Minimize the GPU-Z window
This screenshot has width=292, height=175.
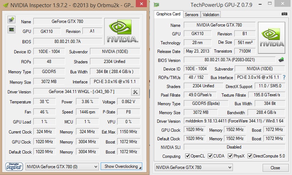pos(260,4)
